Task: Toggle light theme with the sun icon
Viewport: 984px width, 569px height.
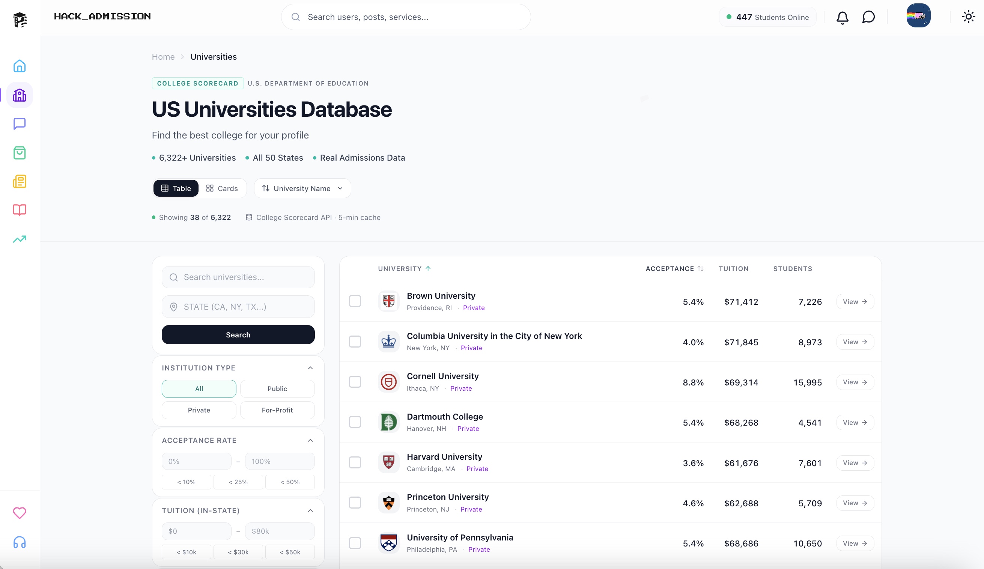Action: pos(969,17)
